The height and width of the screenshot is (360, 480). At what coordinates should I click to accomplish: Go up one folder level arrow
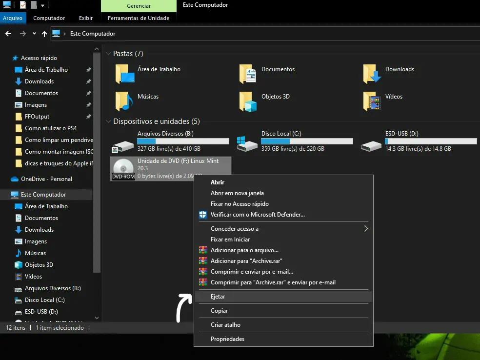click(x=44, y=34)
